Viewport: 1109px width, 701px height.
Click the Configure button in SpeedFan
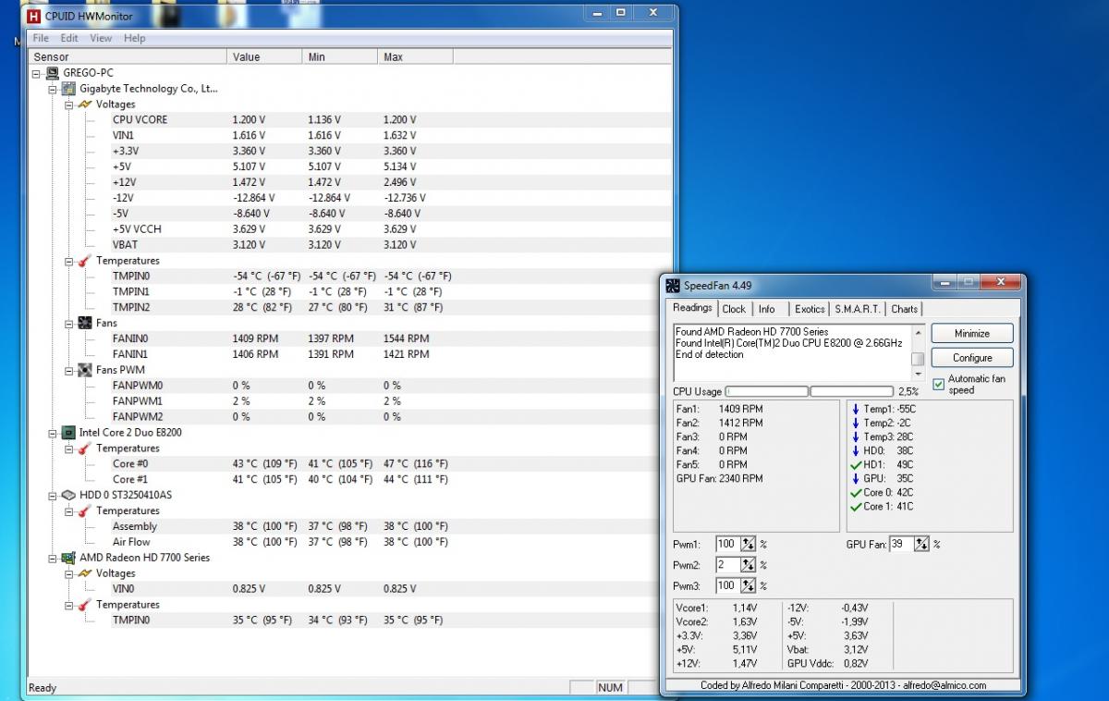[972, 357]
